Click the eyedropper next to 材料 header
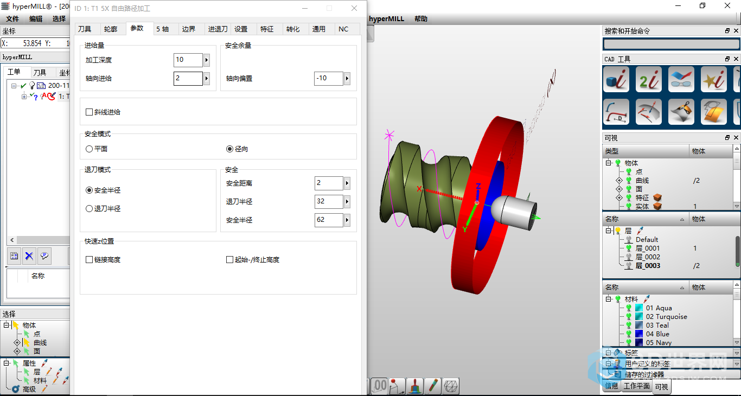Viewport: 741px width, 396px height. (647, 299)
